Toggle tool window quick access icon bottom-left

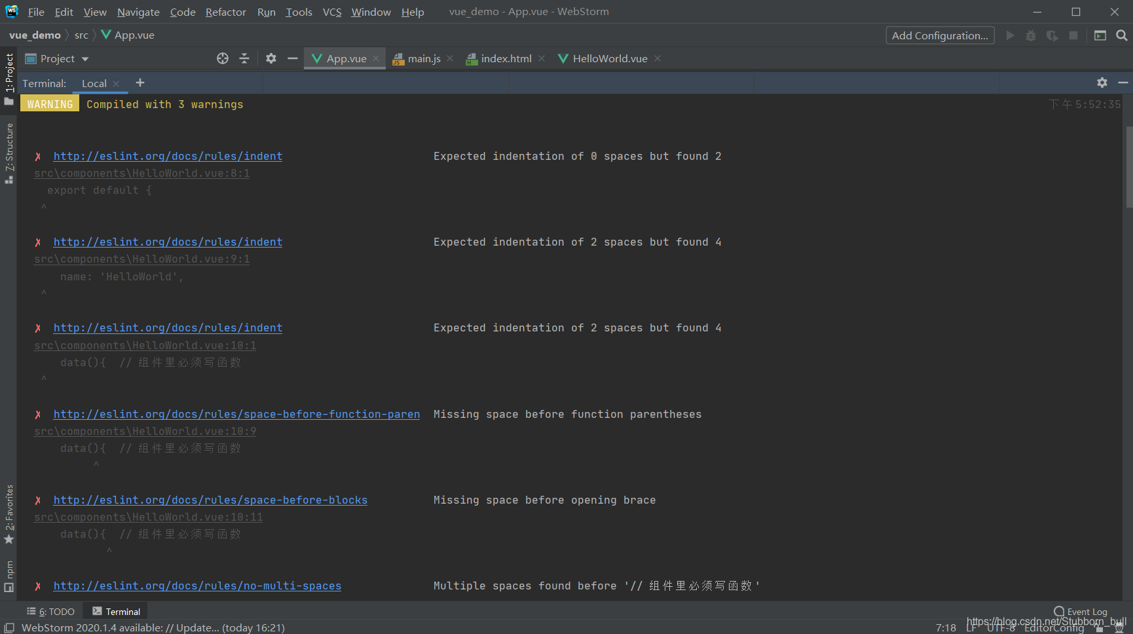tap(9, 627)
